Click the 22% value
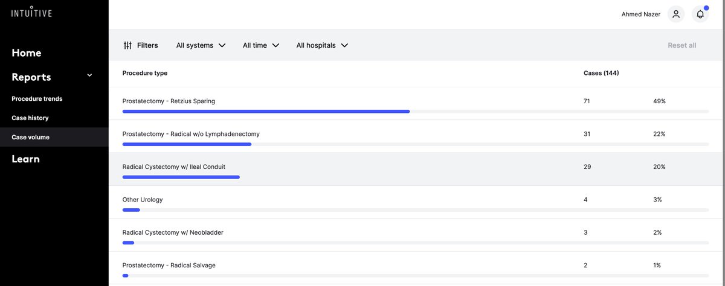The height and width of the screenshot is (286, 725). pos(659,134)
